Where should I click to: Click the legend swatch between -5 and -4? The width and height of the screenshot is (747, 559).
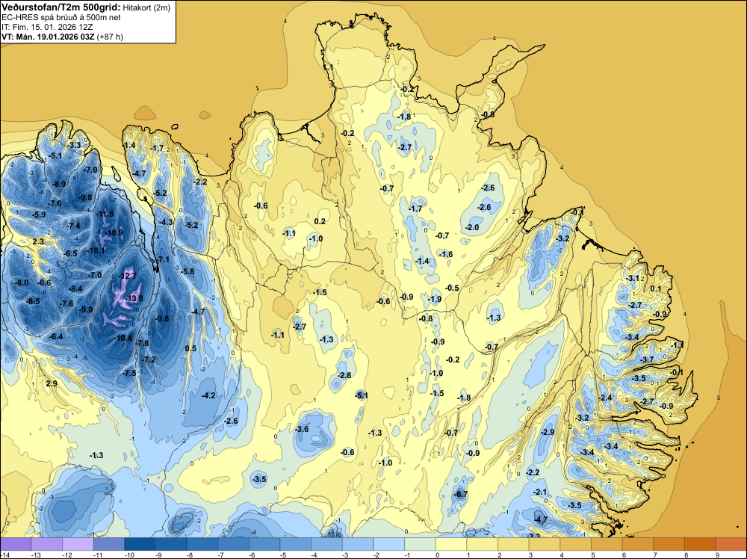pos(296,544)
